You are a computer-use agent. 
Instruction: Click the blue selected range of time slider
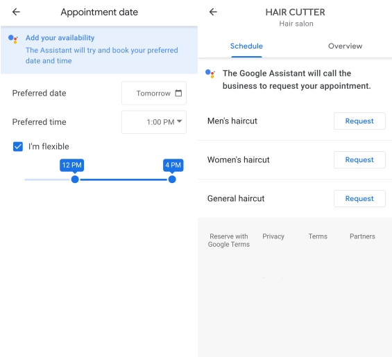pyautogui.click(x=123, y=180)
